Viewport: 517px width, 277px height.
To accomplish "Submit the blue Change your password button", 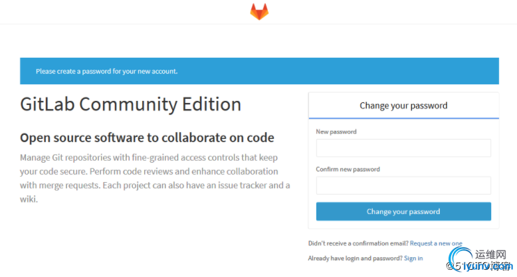I will click(403, 211).
